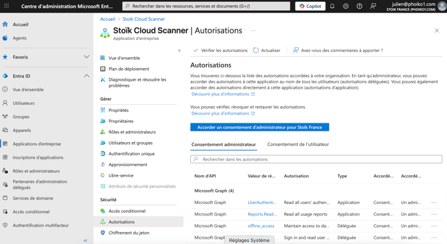Viewport: 447px width, 244px height.
Task: Switch to Consentement de l'utilisateur tab
Action: click(x=298, y=145)
